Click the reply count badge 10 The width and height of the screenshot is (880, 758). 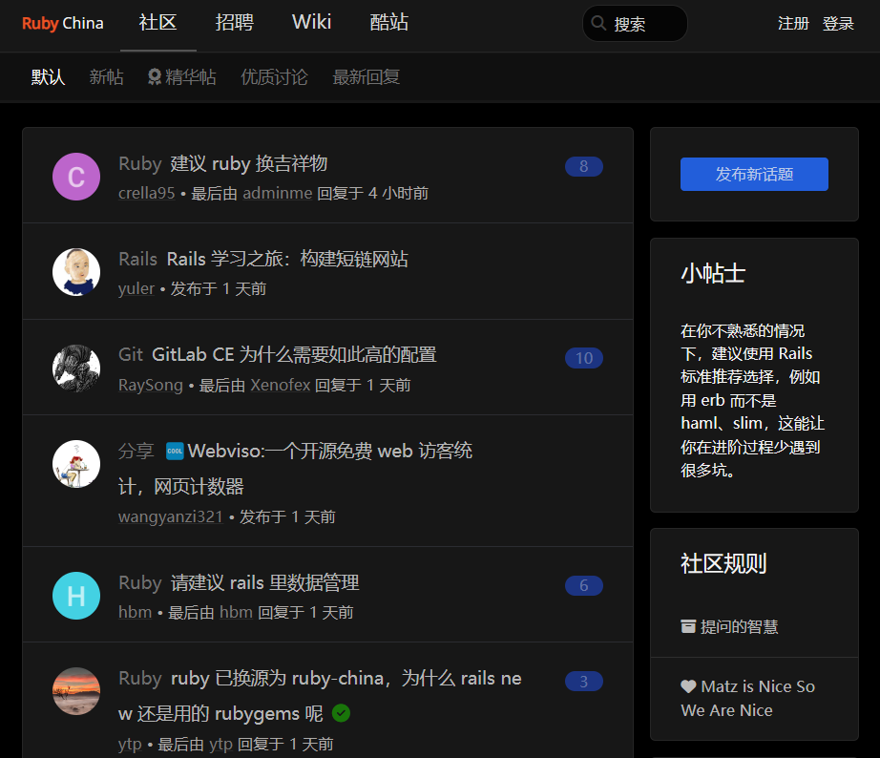[x=584, y=358]
